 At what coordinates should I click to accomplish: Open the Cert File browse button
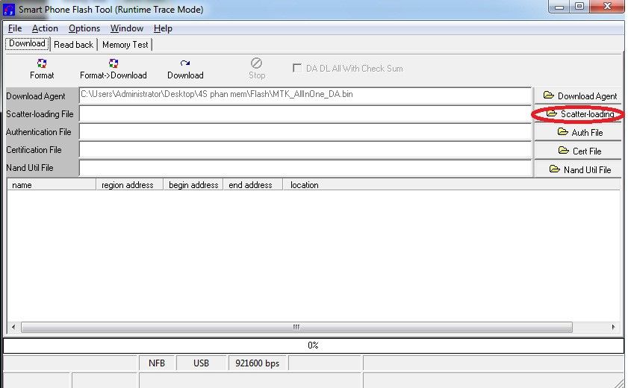tap(579, 151)
